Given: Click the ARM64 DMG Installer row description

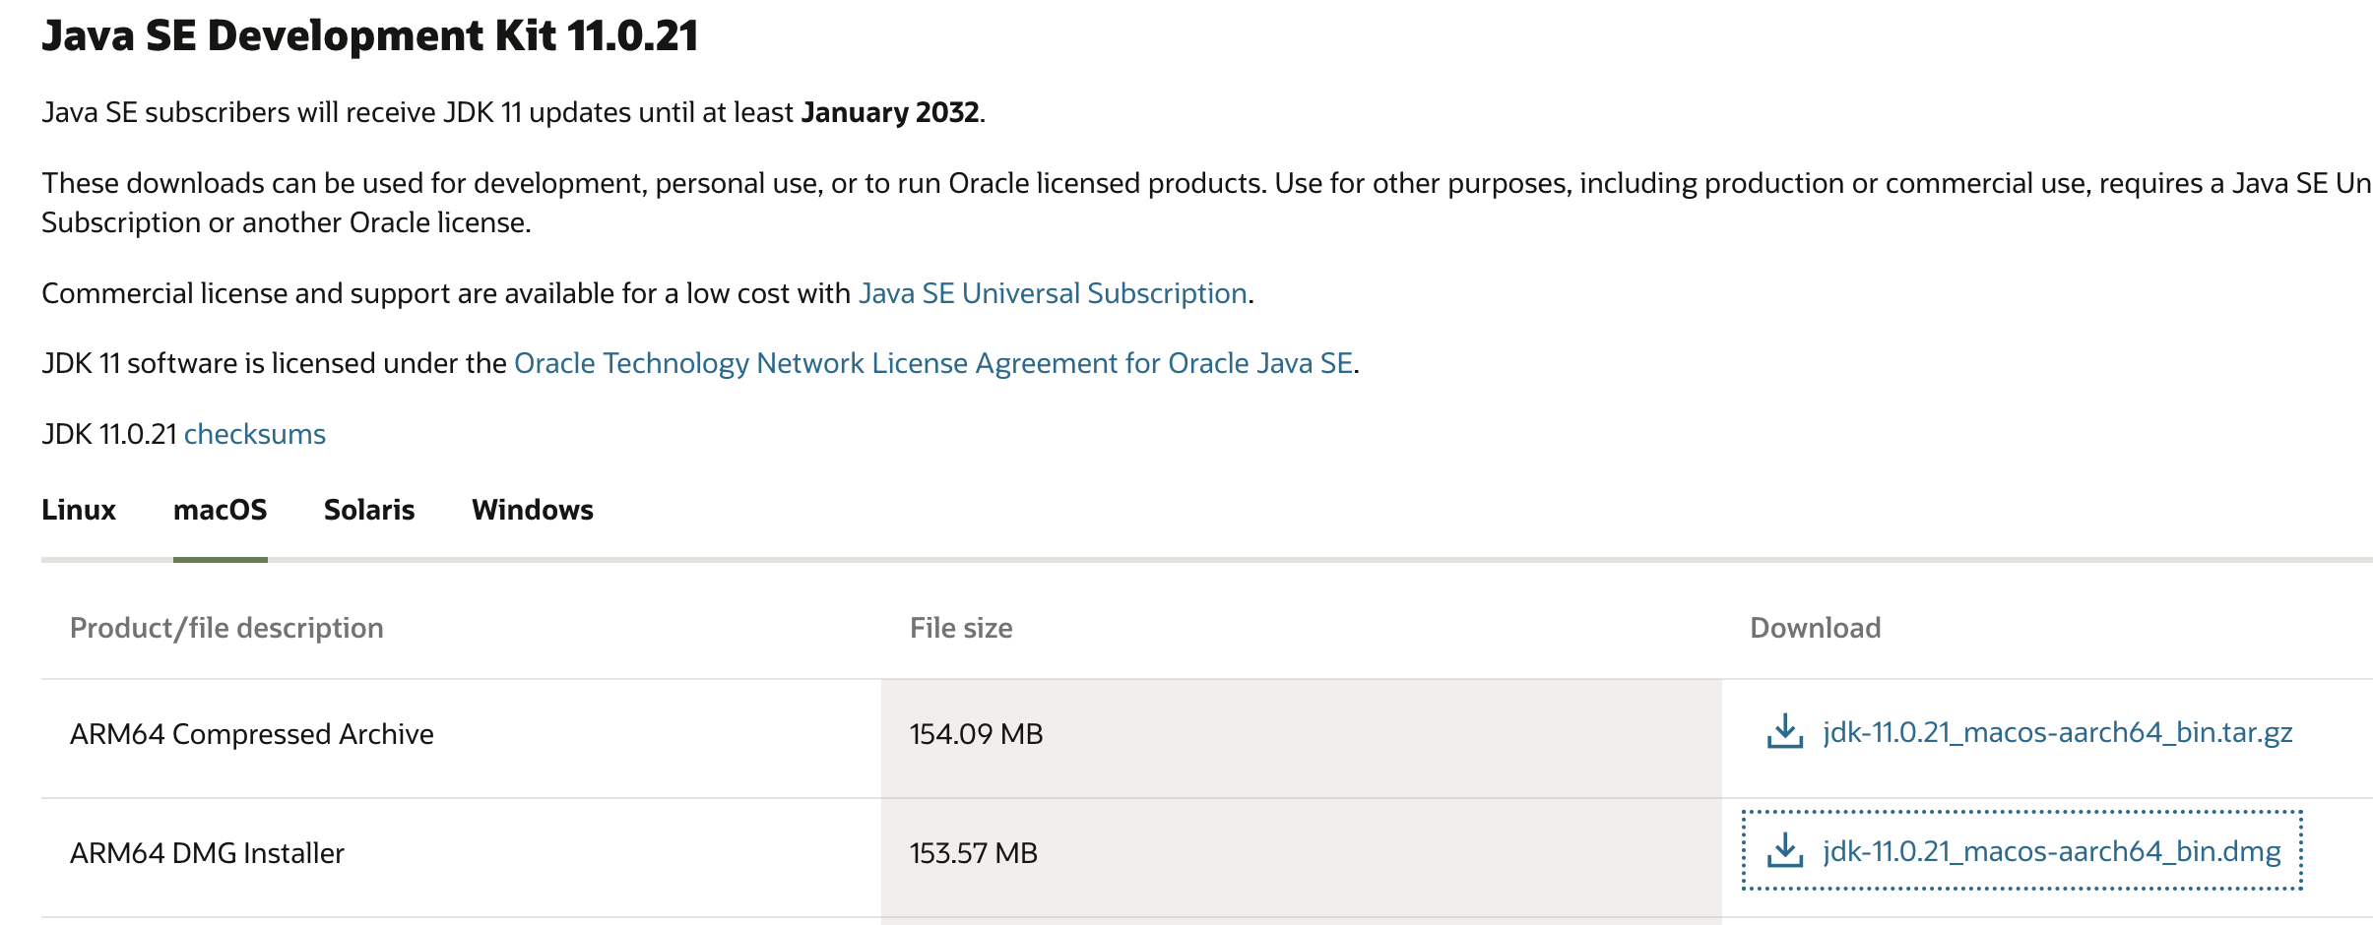Looking at the screenshot, I should point(207,853).
